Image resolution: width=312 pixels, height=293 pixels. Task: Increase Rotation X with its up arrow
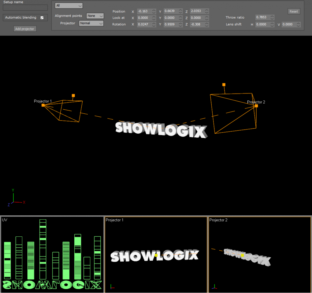154,23
